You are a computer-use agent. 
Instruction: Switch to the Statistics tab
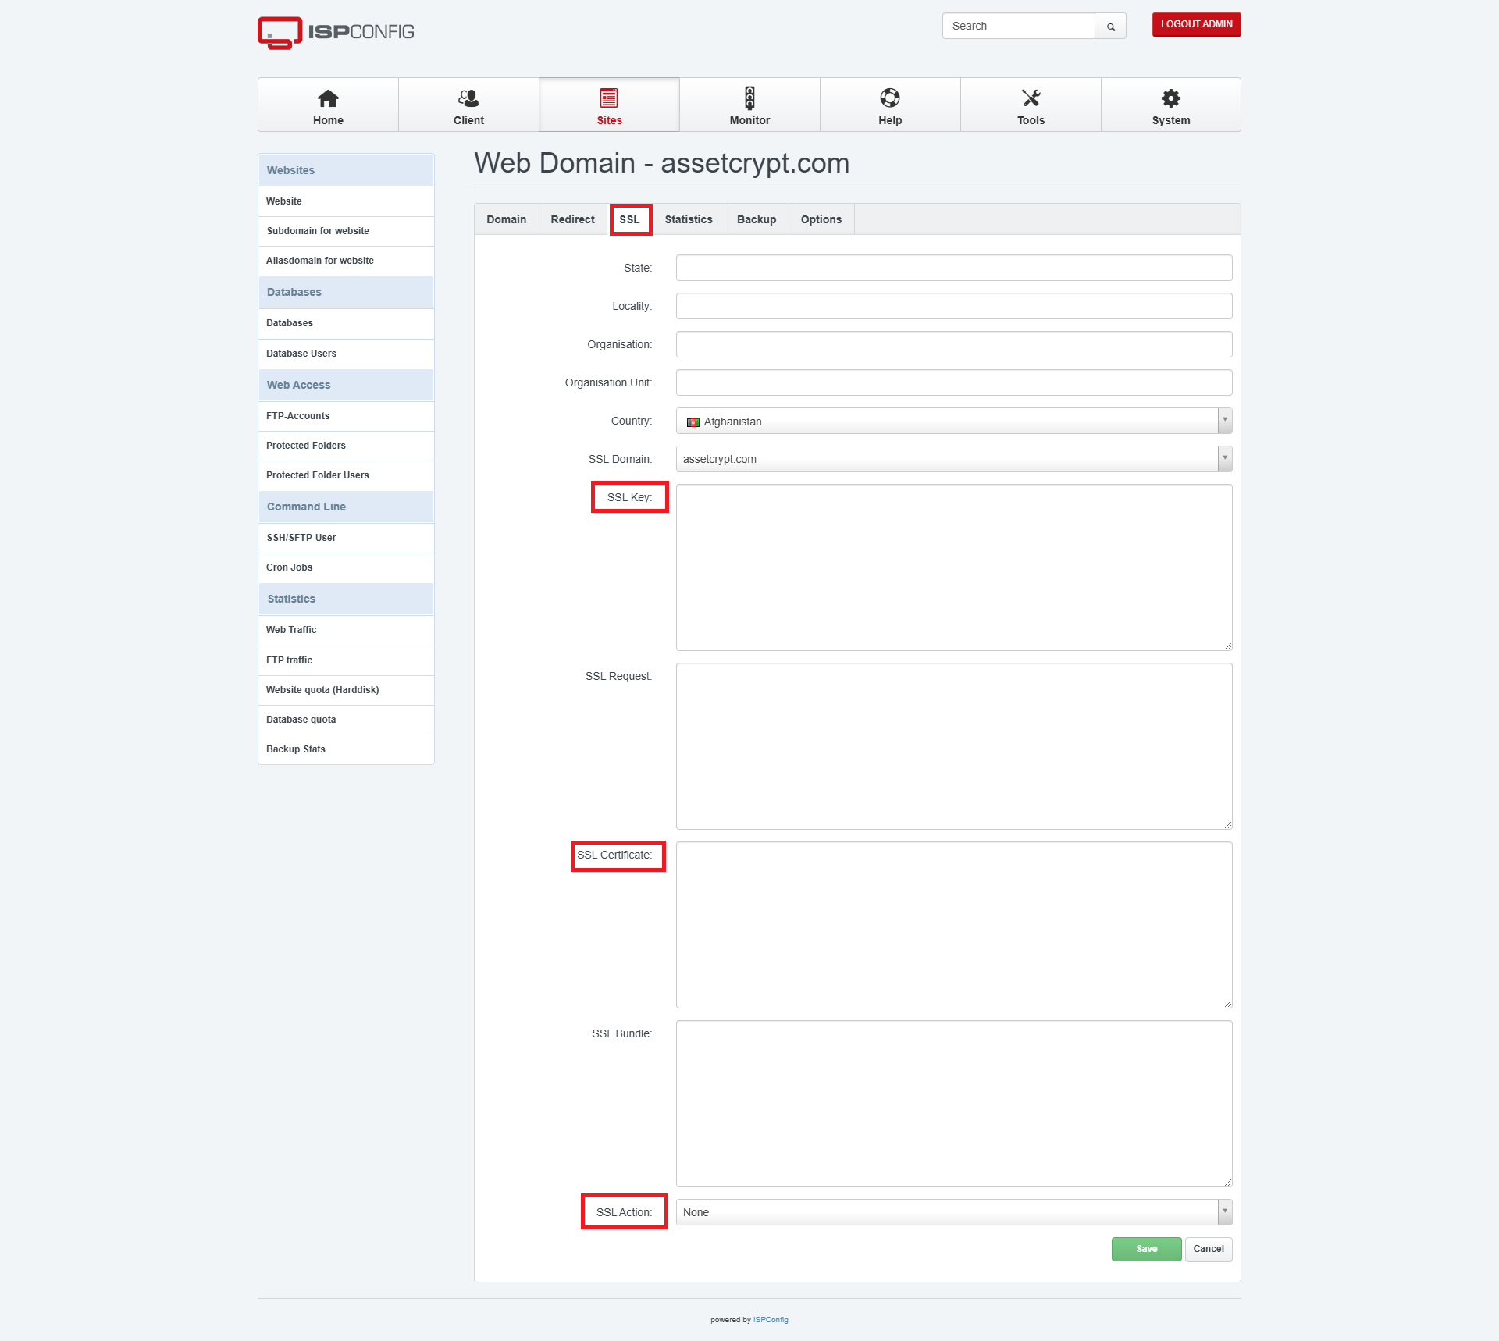(x=689, y=219)
